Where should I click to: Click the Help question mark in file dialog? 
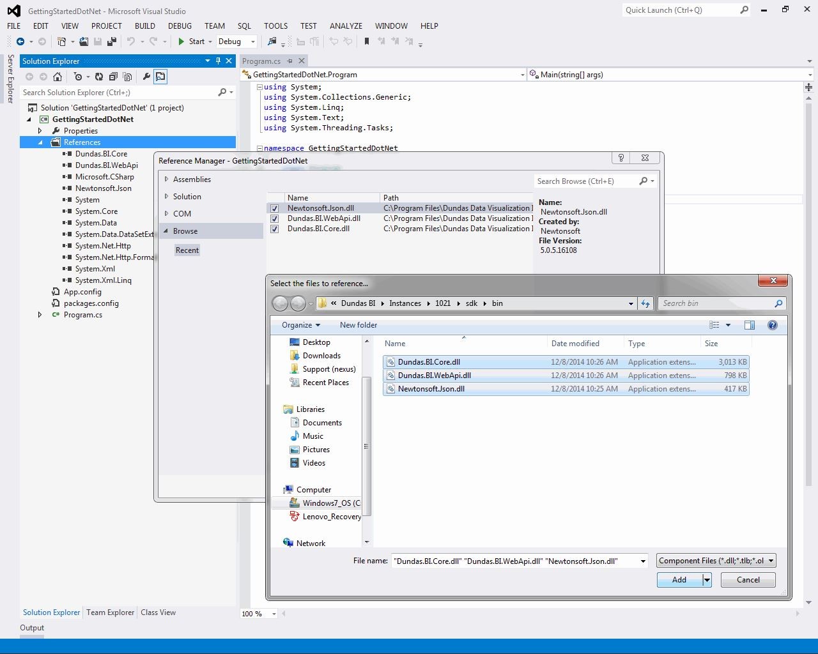[x=772, y=325]
